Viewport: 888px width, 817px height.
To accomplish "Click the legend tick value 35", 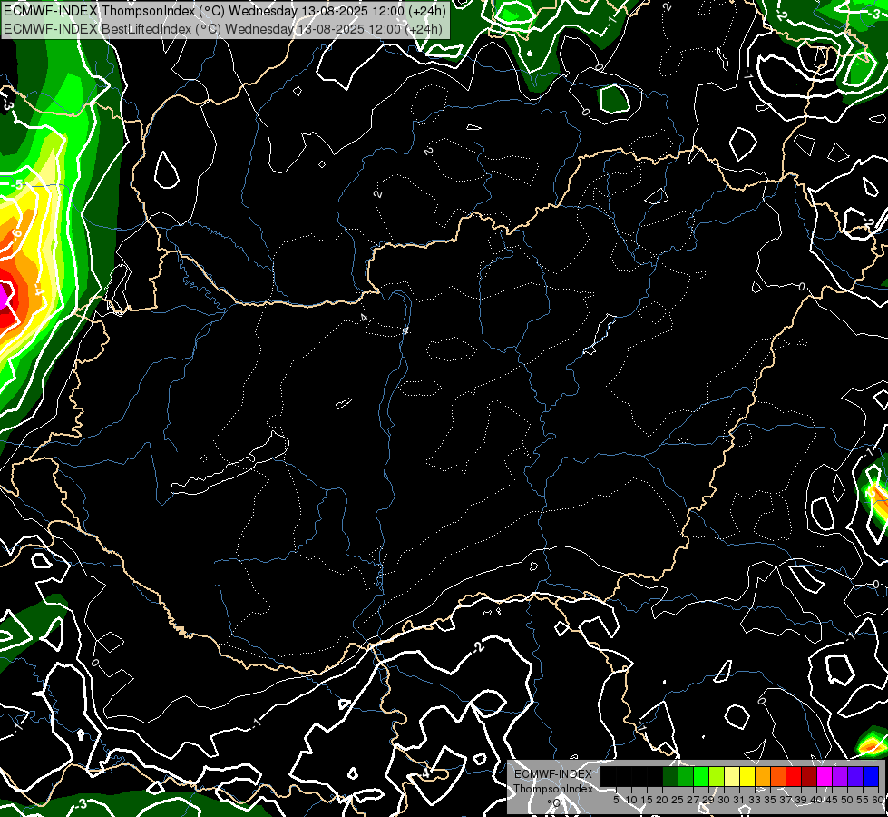I will pyautogui.click(x=771, y=800).
